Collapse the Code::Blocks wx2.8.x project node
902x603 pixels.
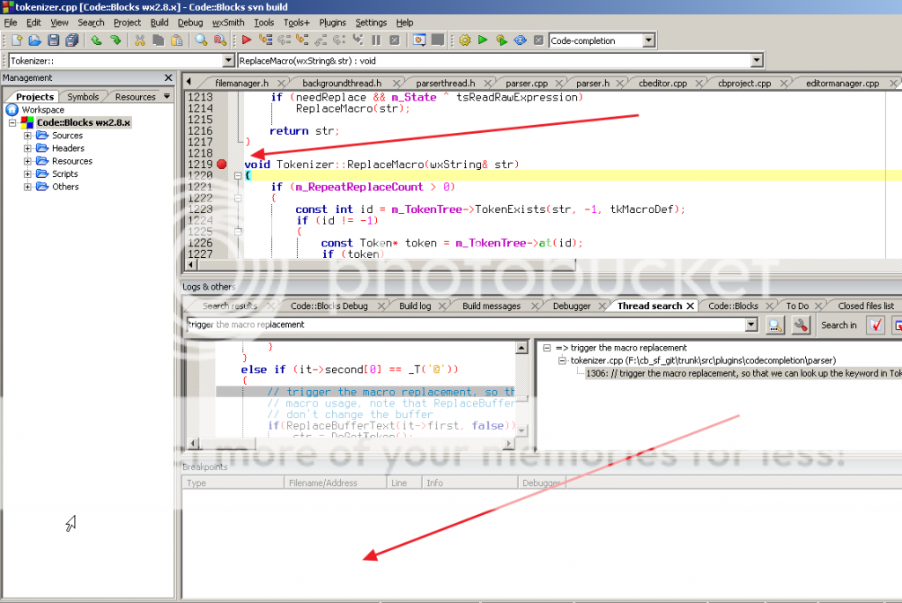point(12,123)
